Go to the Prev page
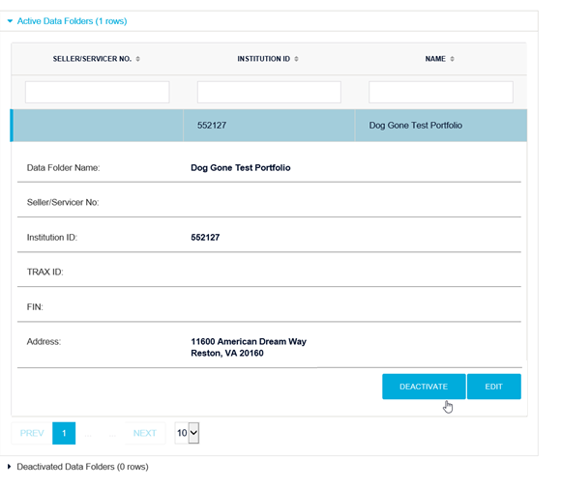561x488 pixels. pyautogui.click(x=32, y=433)
